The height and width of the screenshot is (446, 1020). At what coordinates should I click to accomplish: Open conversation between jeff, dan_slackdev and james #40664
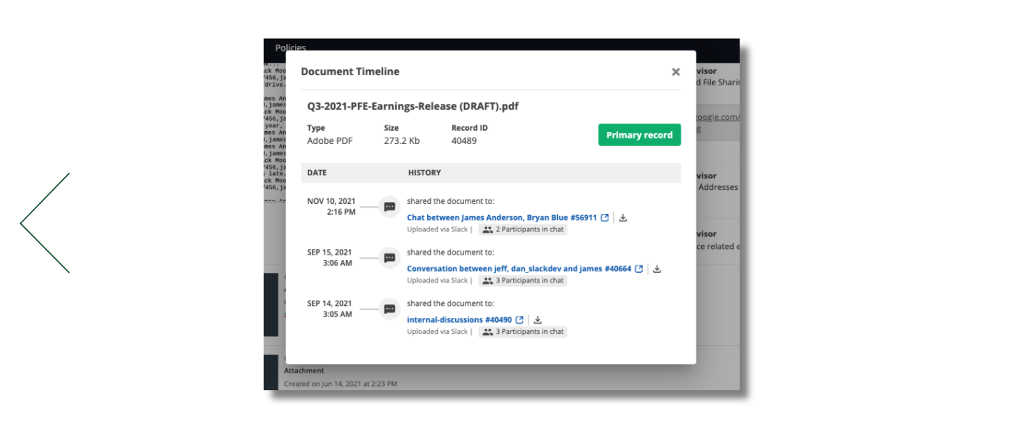point(519,269)
